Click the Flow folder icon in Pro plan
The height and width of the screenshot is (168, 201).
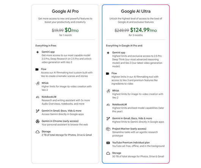click(x=37, y=69)
